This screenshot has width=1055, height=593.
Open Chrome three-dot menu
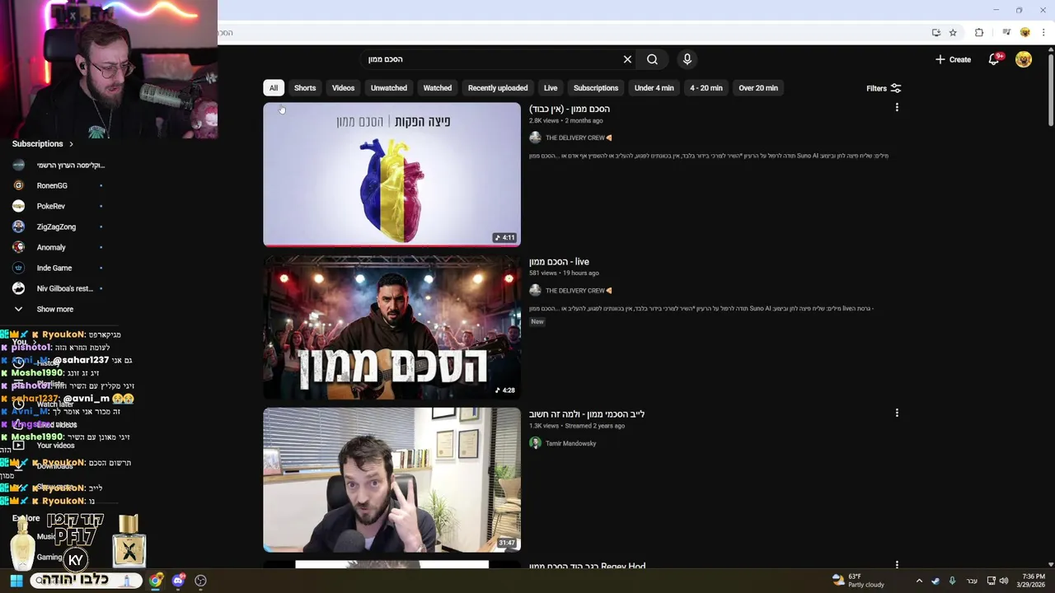click(1043, 32)
